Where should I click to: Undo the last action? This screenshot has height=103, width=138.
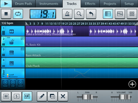point(91,14)
